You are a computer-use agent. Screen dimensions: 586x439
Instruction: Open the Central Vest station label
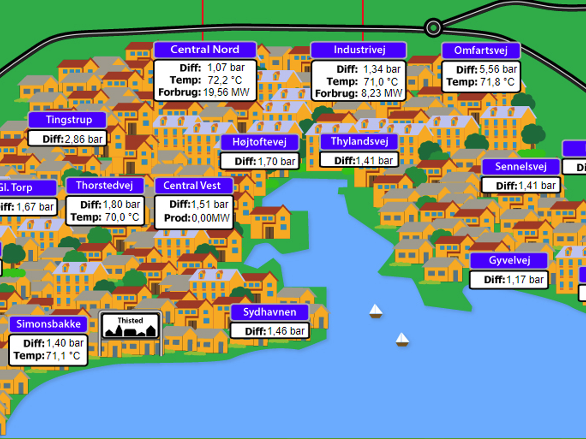point(194,186)
